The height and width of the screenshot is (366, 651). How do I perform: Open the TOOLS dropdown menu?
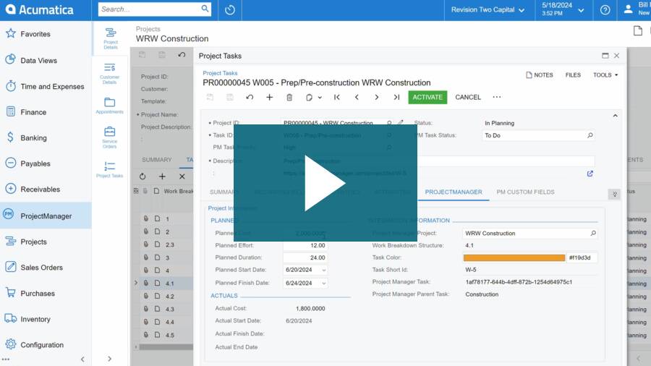605,75
